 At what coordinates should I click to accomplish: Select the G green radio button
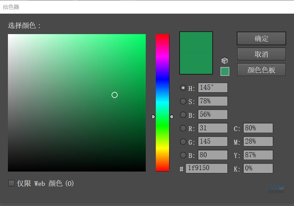point(183,142)
